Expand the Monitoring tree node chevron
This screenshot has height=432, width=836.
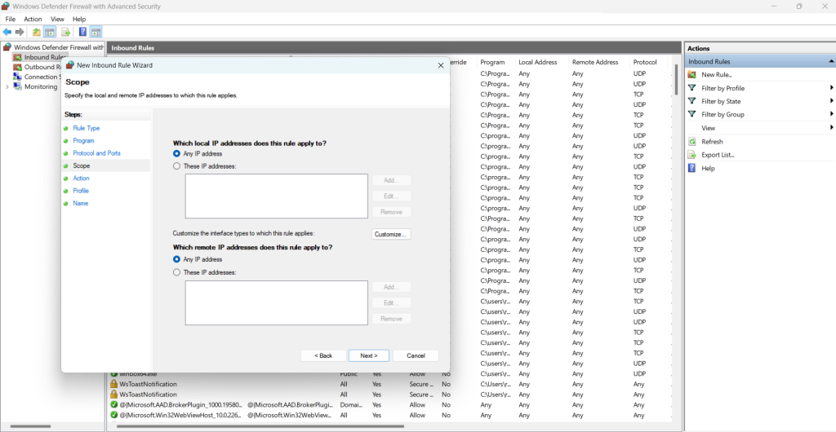coord(7,86)
